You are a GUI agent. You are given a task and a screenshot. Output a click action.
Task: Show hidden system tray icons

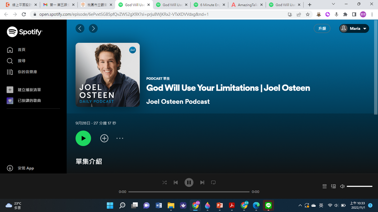[x=300, y=206]
